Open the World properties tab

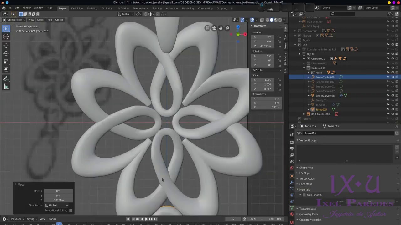tap(292, 168)
